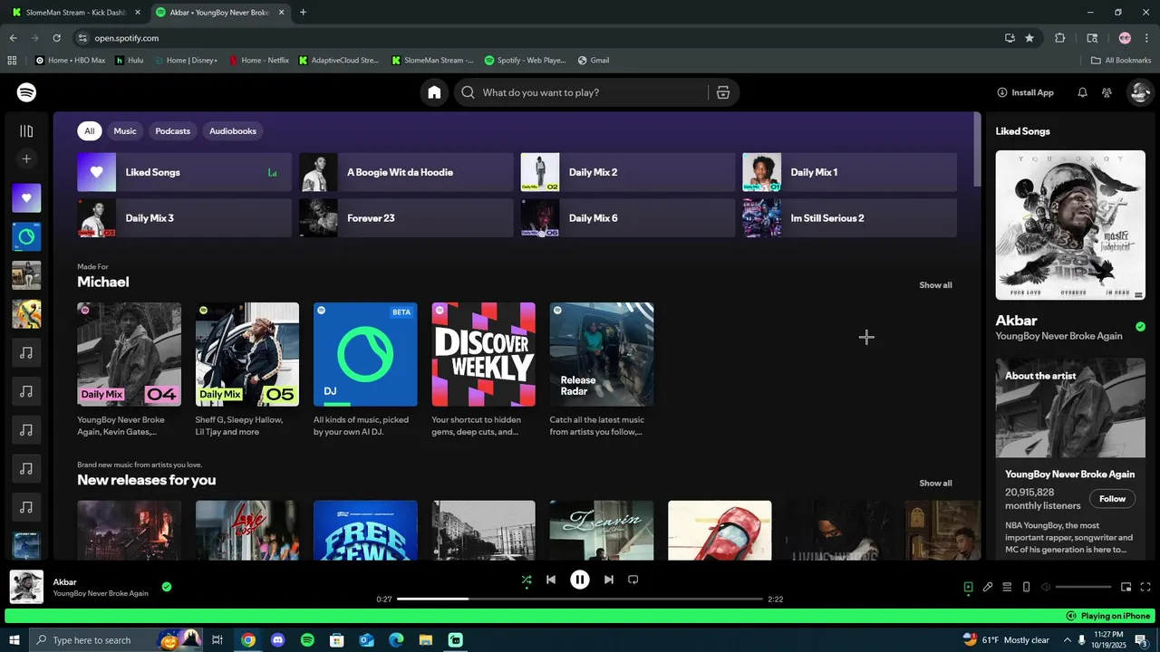The width and height of the screenshot is (1160, 652).
Task: Switch to SlomeMan Stream browser tab
Action: point(77,13)
